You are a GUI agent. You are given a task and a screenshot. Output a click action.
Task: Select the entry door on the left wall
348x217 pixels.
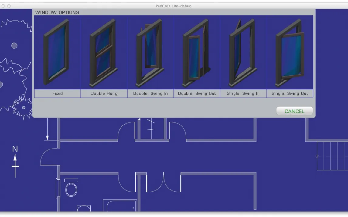coord(49,157)
